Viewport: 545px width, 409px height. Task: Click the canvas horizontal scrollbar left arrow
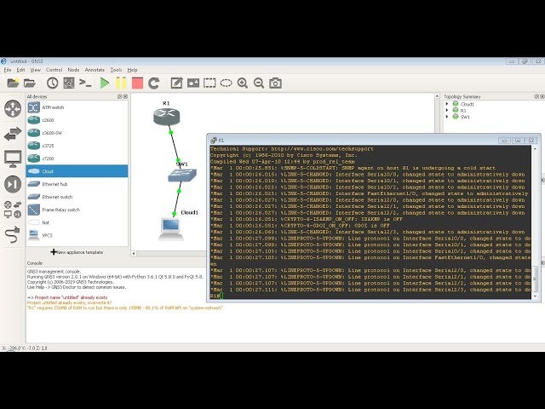click(134, 254)
